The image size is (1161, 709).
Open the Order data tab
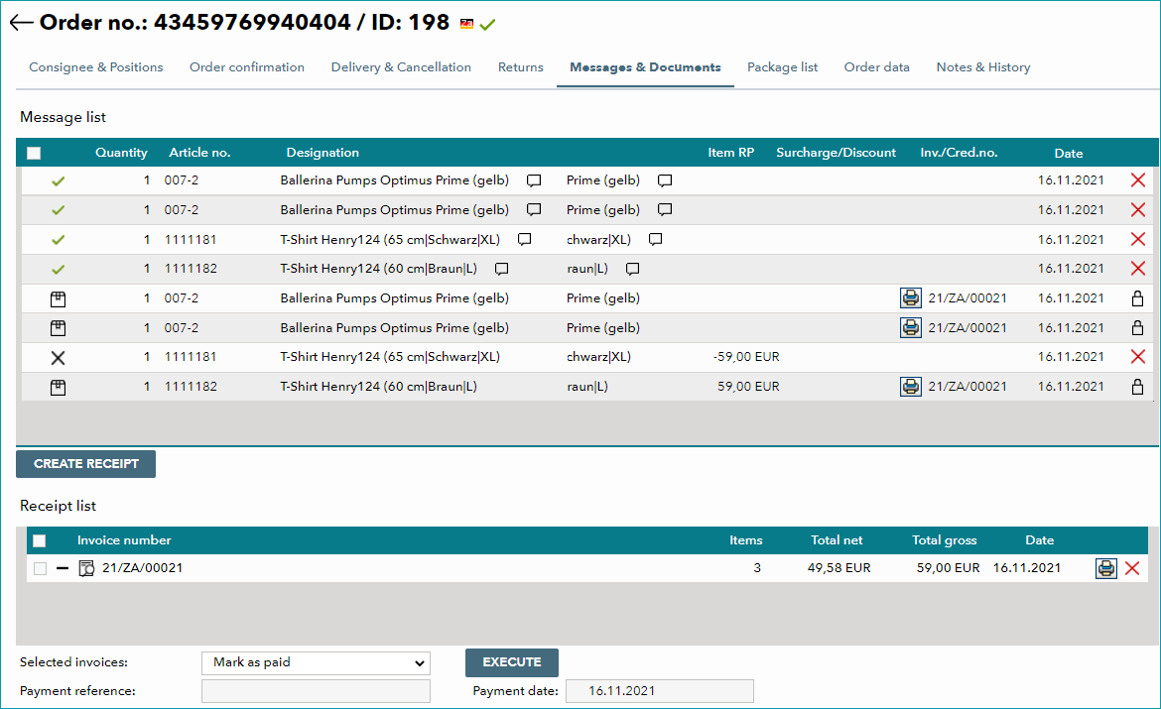(x=876, y=67)
